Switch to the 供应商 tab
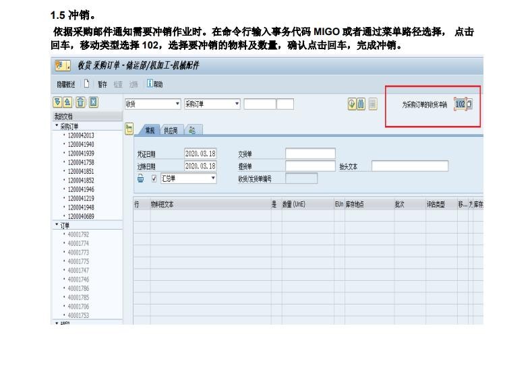 coord(171,131)
